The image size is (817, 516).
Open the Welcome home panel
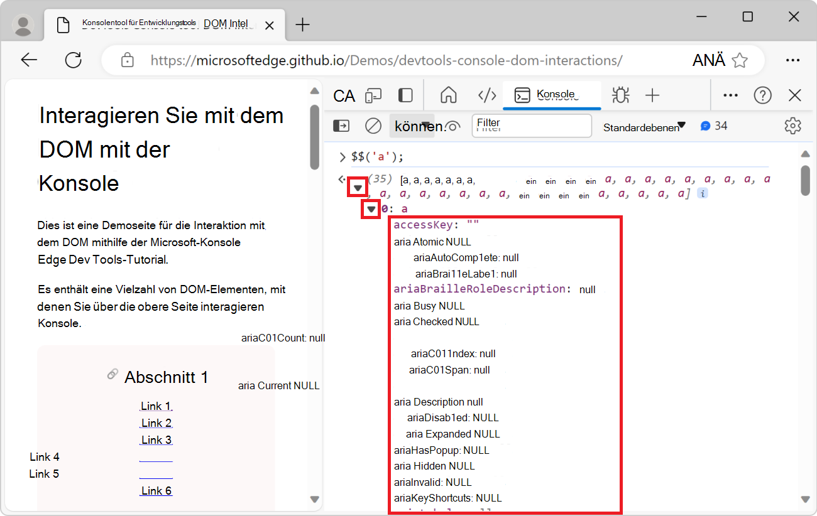pos(449,95)
